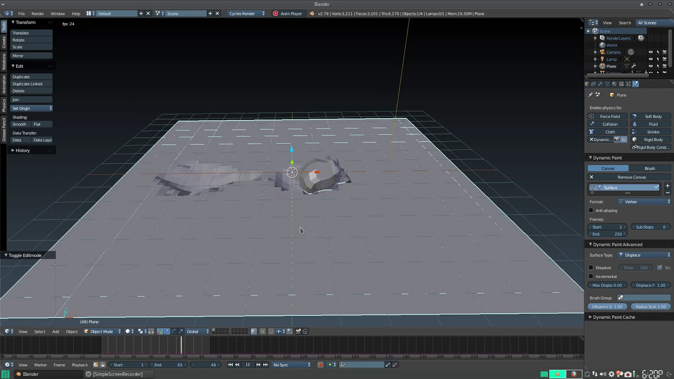
Task: Enable the Dissolve checkbox
Action: tap(591, 267)
